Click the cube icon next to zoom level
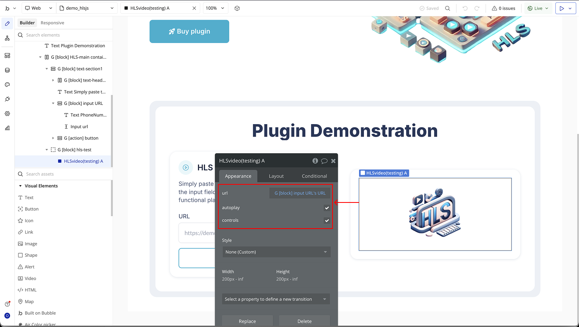Screen dimensions: 579x327 [x=237, y=8]
